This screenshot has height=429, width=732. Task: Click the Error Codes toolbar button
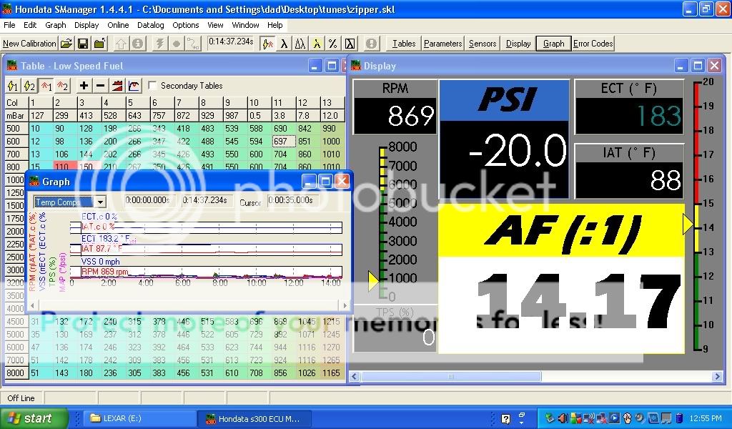(593, 44)
